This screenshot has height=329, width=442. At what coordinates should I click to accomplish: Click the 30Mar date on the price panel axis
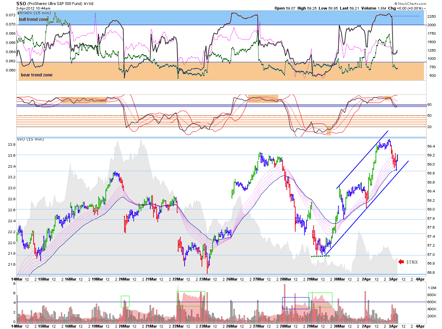tap(339, 279)
